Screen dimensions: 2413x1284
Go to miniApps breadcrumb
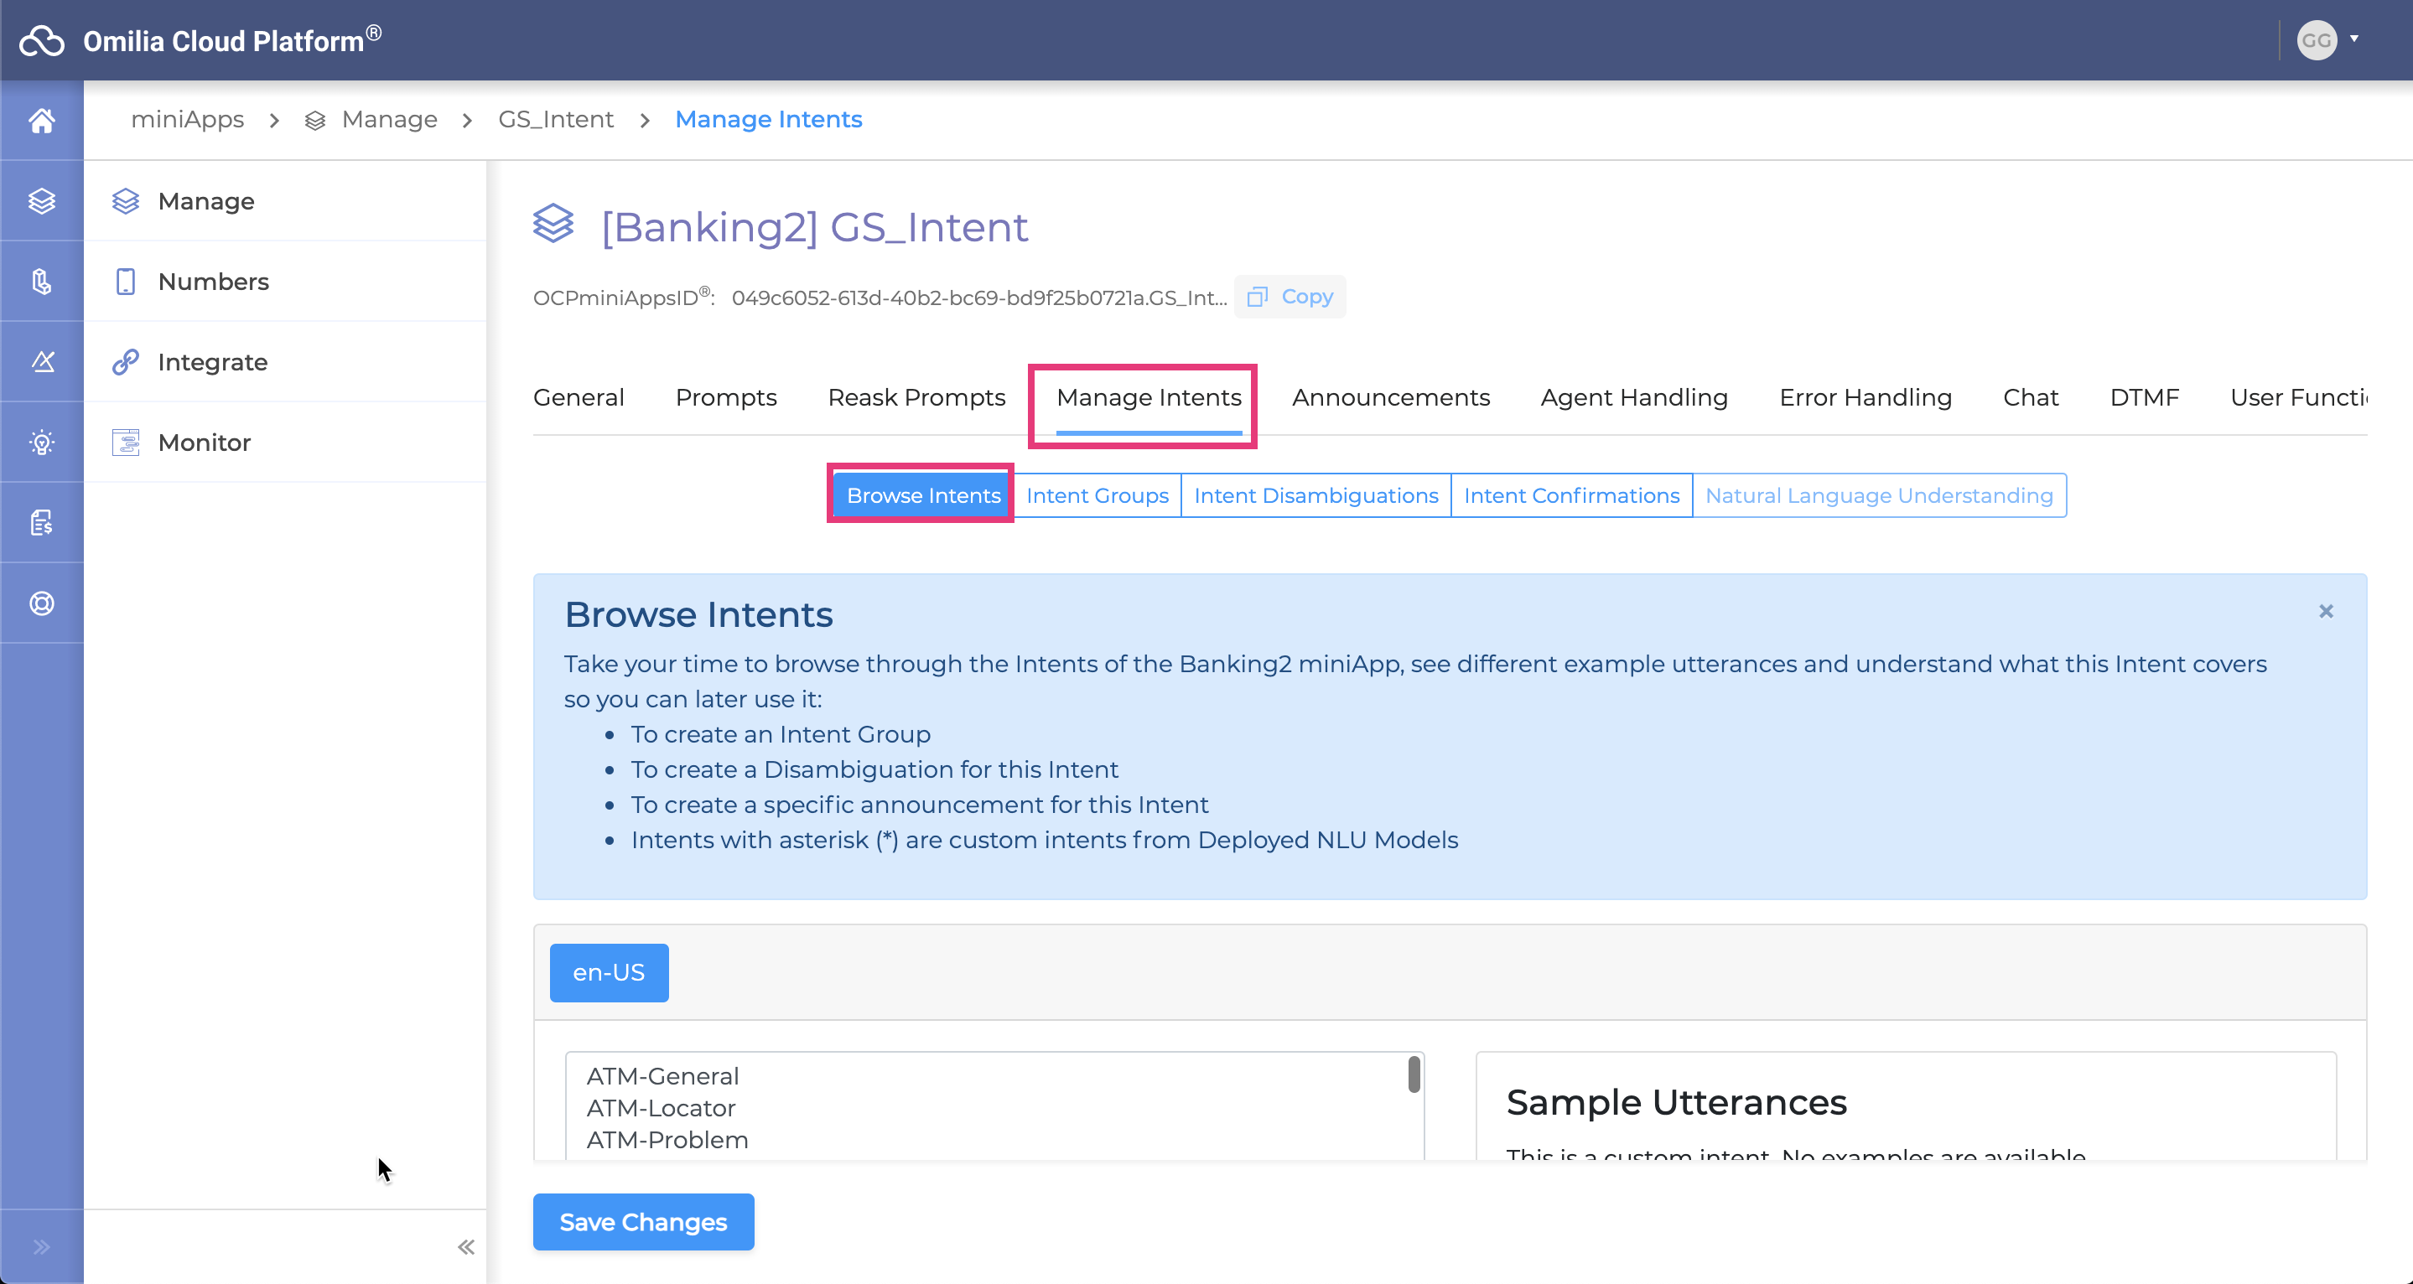(187, 119)
